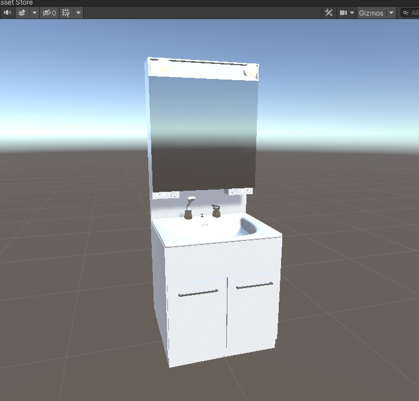Toggle scene audio with the speaker icon
The width and height of the screenshot is (419, 401).
point(8,13)
